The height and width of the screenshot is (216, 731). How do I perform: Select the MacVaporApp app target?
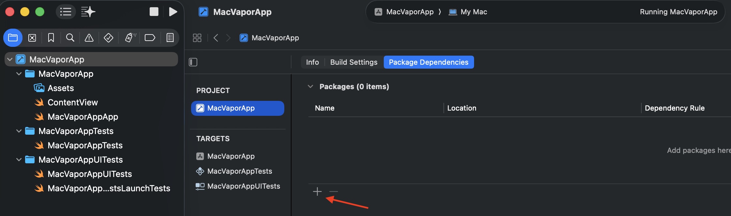[x=231, y=156]
